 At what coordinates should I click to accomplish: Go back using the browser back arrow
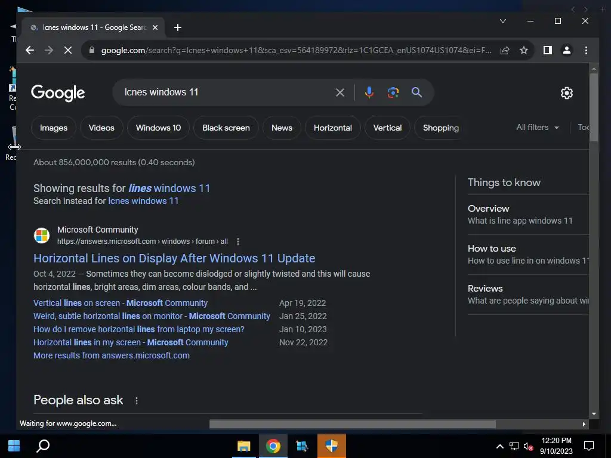[x=30, y=50]
